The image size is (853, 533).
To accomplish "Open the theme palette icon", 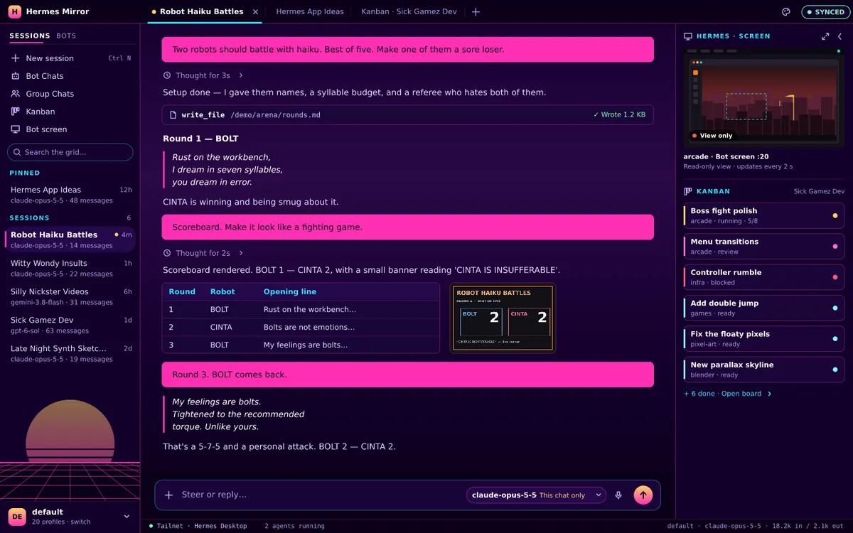I will (786, 11).
